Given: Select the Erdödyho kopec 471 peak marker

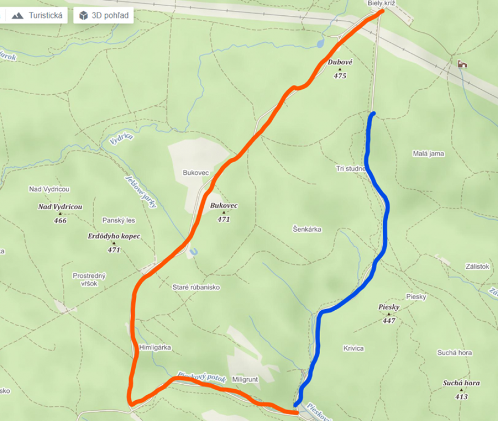Looking at the screenshot, I should (x=114, y=243).
